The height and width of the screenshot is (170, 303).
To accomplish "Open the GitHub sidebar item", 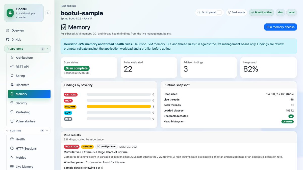I will tap(27, 40).
